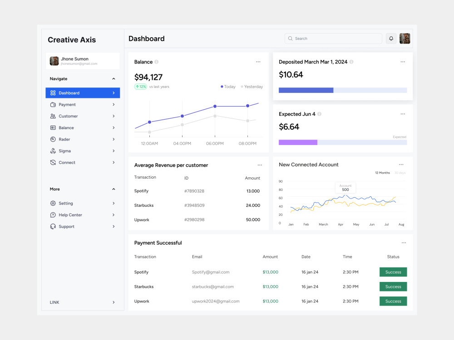454x340 pixels.
Task: Switch the chart to 12 Months
Action: pos(382,173)
